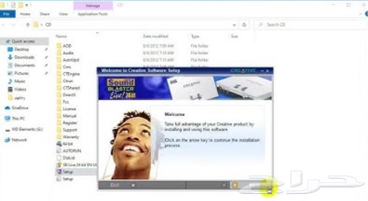Select the Disk.id file
This screenshot has height=201, width=368.
coord(69,158)
